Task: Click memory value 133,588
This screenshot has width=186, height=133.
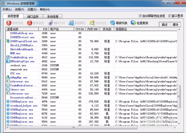Action: [x=94, y=57]
